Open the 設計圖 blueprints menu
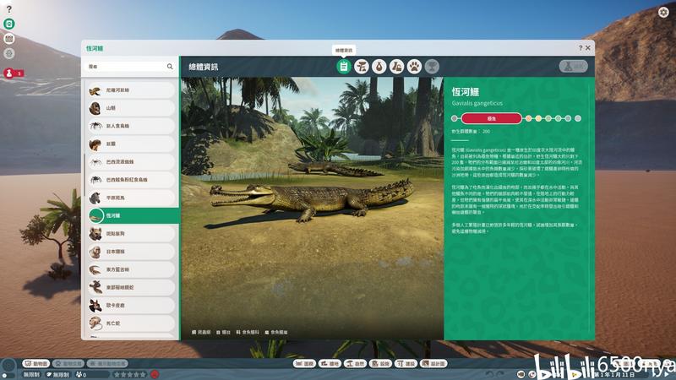The width and height of the screenshot is (676, 380). tap(433, 364)
